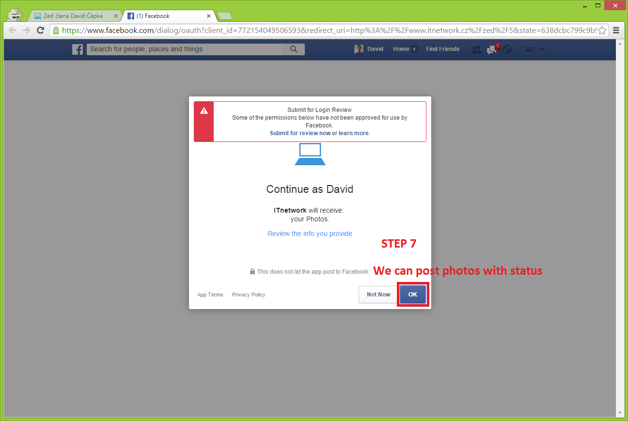The height and width of the screenshot is (421, 628).
Task: Click the address bar URL
Action: pyautogui.click(x=330, y=30)
